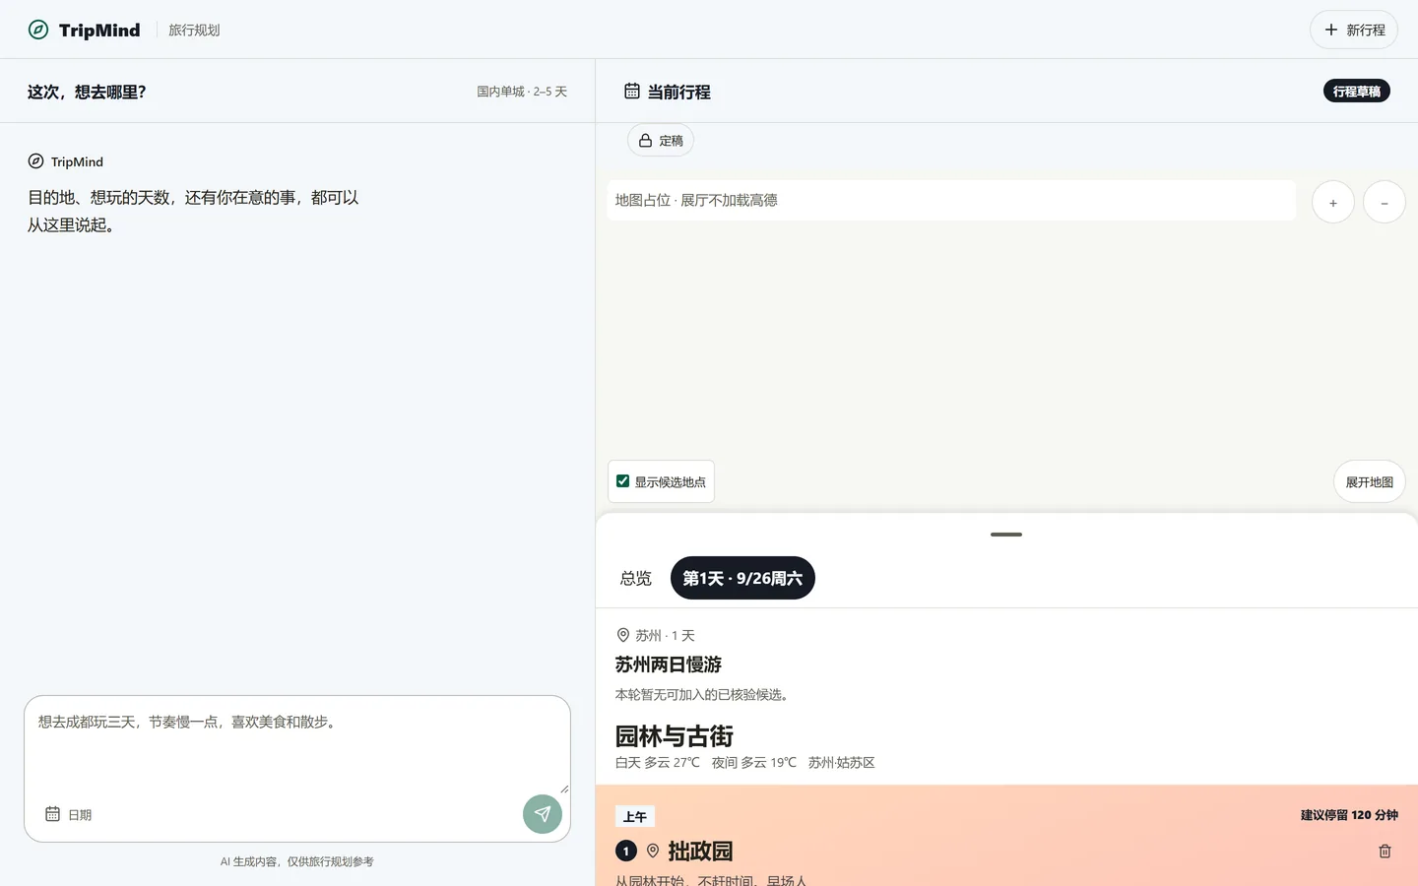Switch to the 总览 tab
The height and width of the screenshot is (886, 1418).
(636, 578)
